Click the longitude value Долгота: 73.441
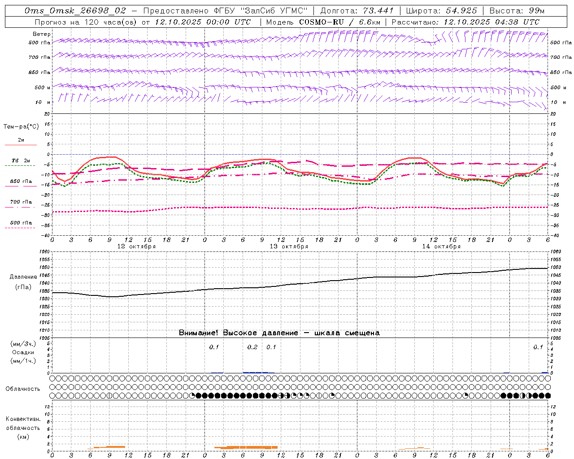Screen dimensions: 574x459 (357, 11)
